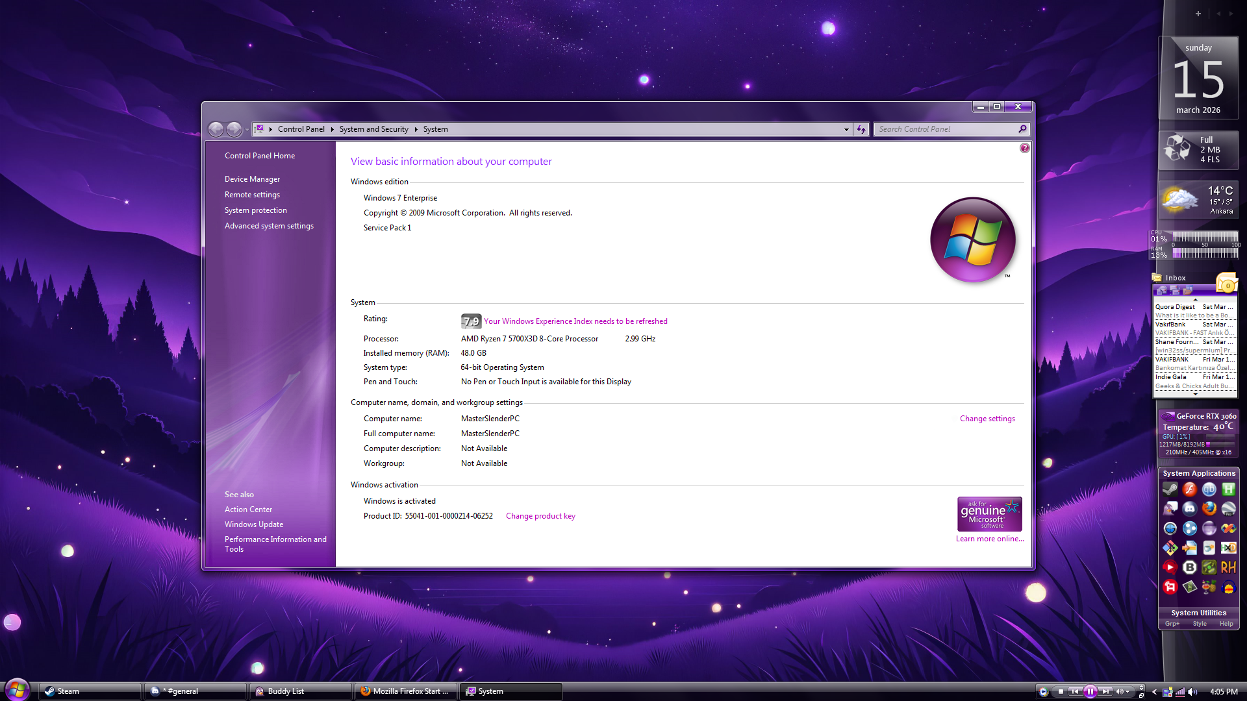Open Google Earth Pro gadget icon
The width and height of the screenshot is (1247, 701).
click(x=1228, y=509)
